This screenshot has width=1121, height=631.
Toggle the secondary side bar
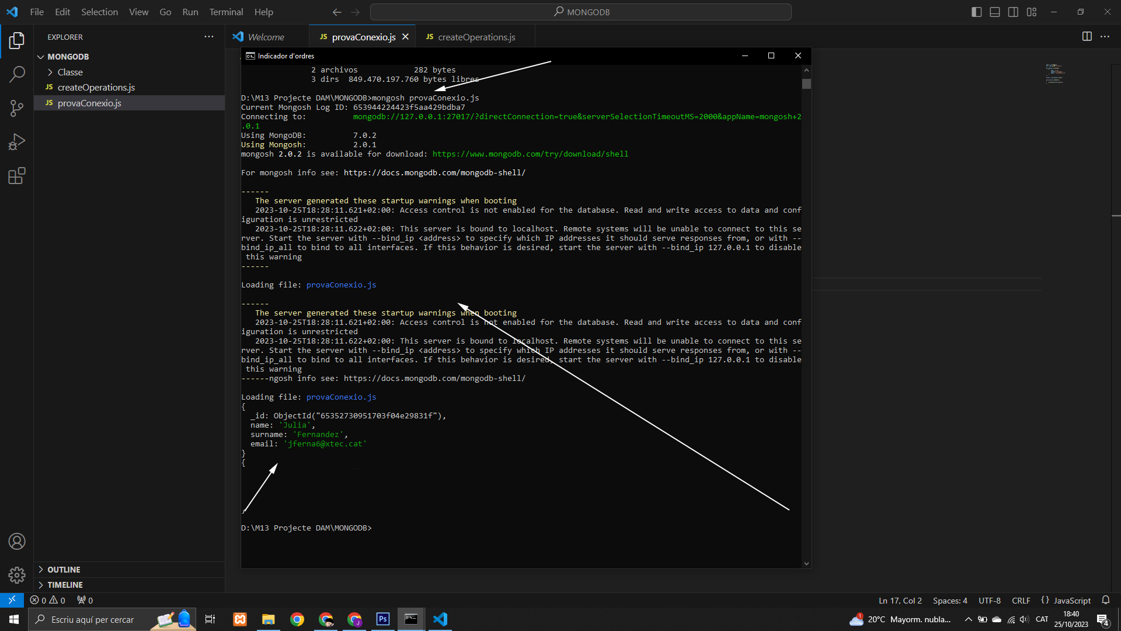pos(1013,12)
